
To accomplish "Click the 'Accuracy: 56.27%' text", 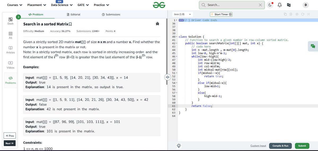I will 60,31.
